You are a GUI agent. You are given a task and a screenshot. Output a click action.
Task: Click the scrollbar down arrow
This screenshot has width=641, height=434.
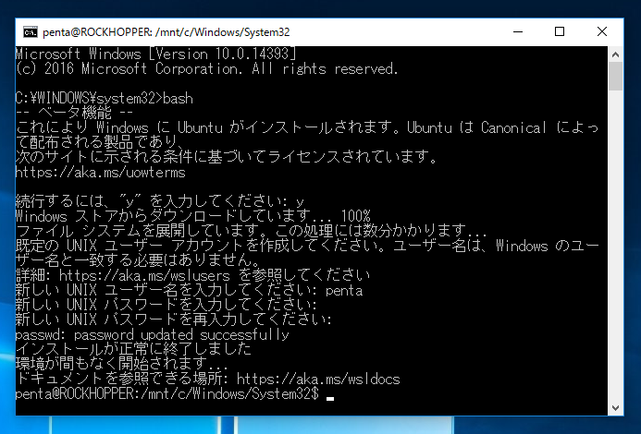pyautogui.click(x=615, y=408)
